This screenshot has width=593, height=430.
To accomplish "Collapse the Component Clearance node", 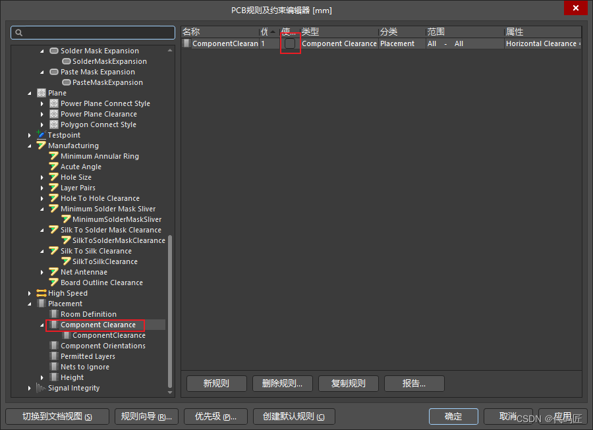I will coord(42,325).
